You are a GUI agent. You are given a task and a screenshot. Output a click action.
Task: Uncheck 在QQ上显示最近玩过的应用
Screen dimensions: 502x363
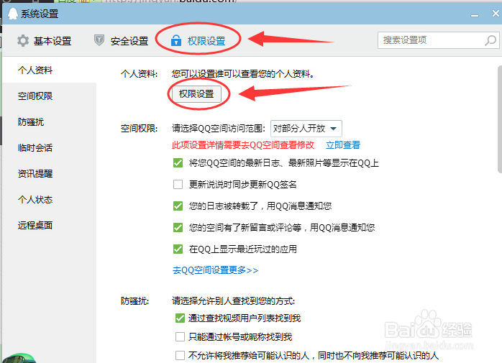(178, 249)
